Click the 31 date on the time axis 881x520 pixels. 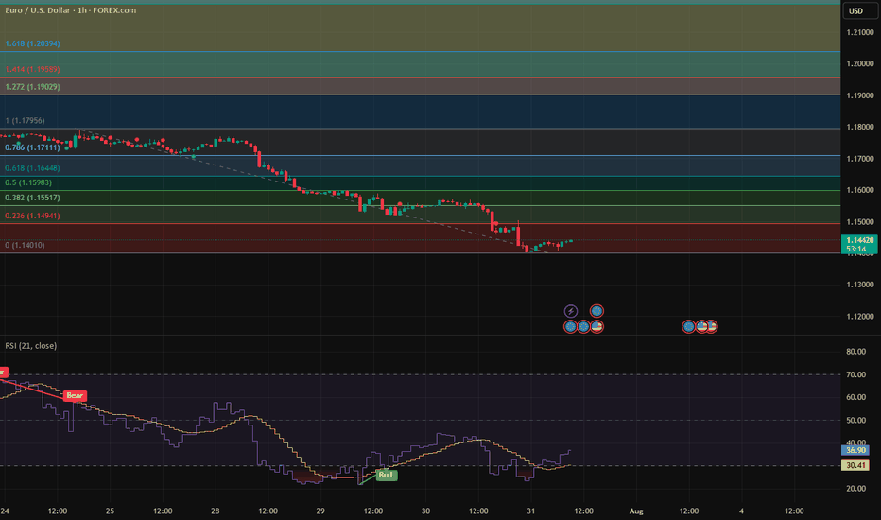coord(531,511)
